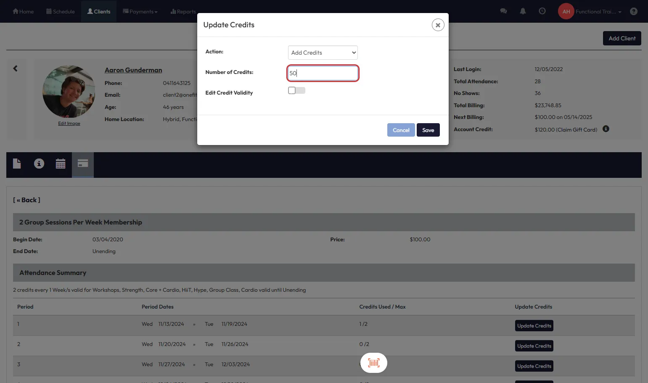The image size is (648, 383).
Task: Open the Action dropdown showing Add Credits
Action: (x=323, y=53)
